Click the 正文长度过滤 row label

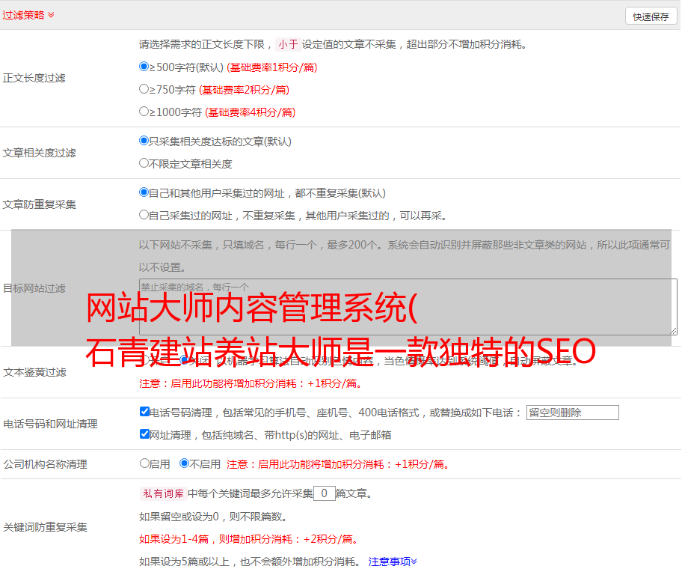click(x=34, y=78)
